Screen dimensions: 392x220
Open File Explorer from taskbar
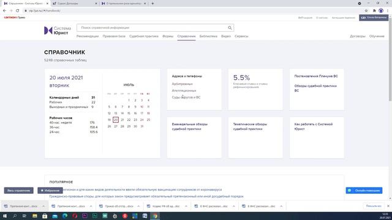tap(35, 216)
